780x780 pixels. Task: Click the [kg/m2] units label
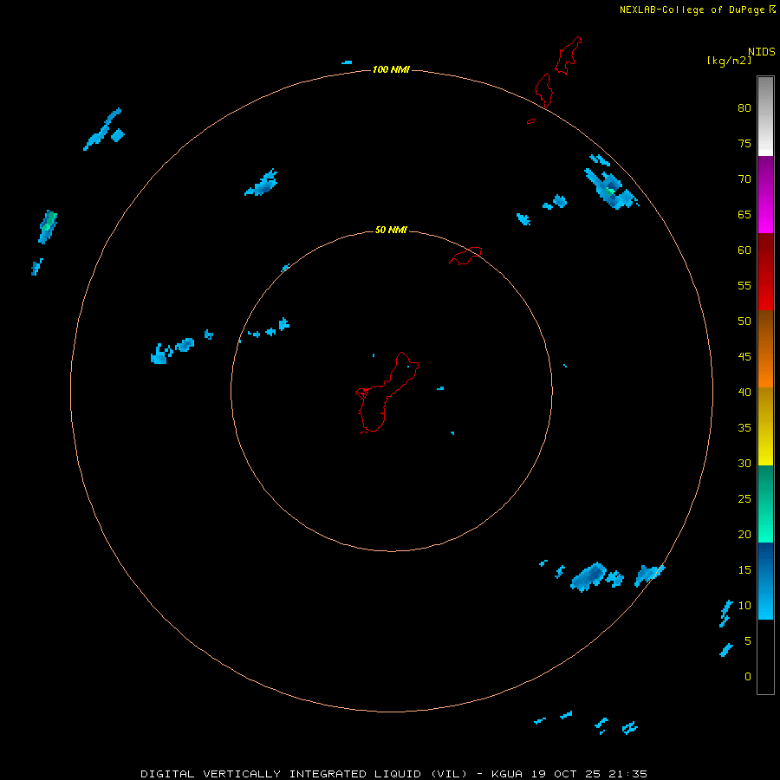[729, 61]
